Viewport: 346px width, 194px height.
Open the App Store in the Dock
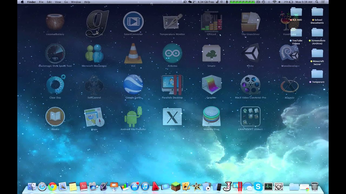(x=135, y=186)
